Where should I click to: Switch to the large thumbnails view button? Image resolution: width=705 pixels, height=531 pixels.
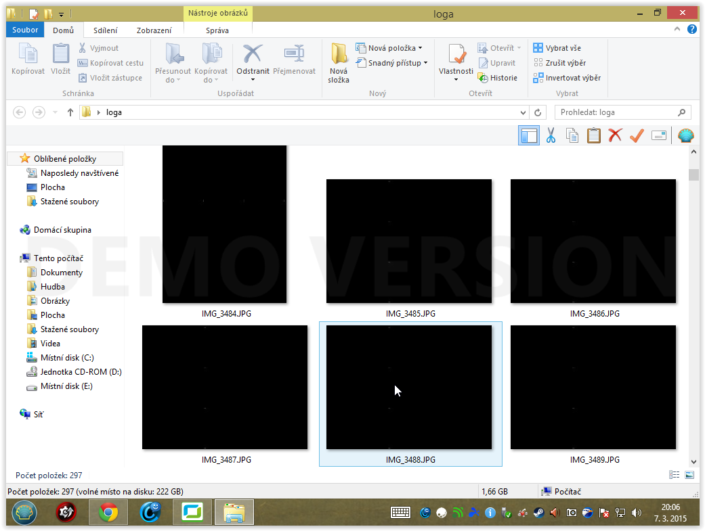[x=689, y=474]
